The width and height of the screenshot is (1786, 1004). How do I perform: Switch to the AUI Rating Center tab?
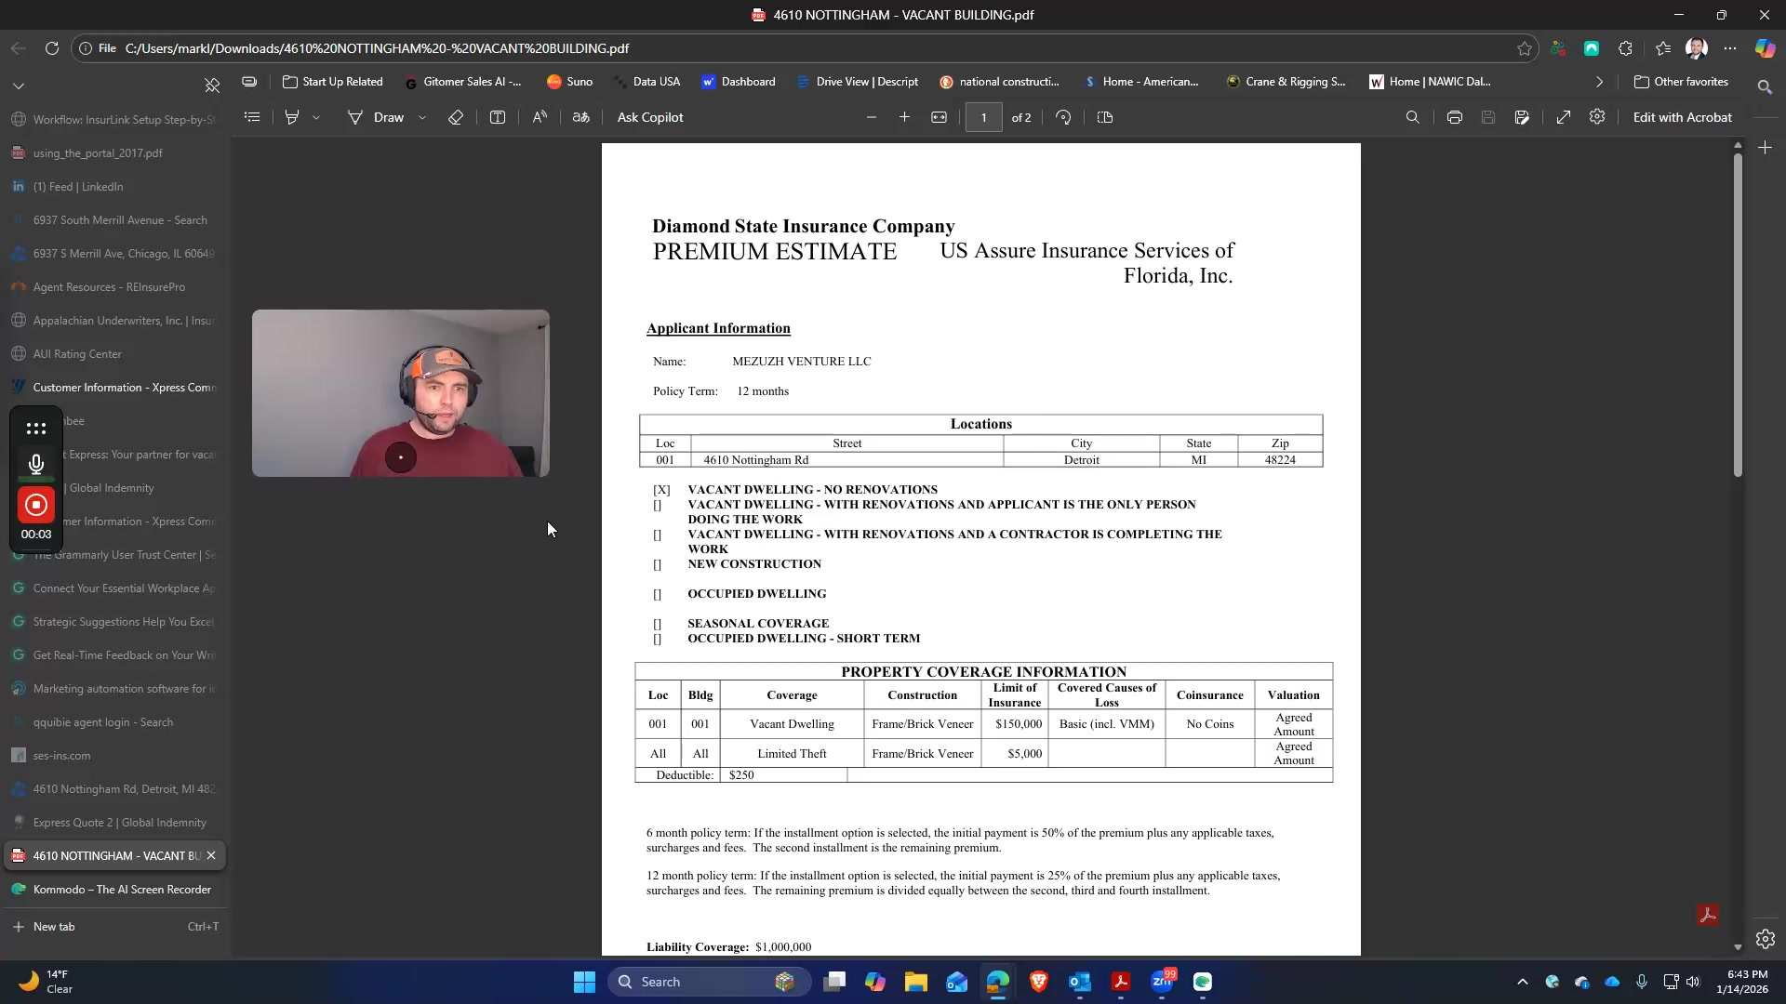coord(77,354)
